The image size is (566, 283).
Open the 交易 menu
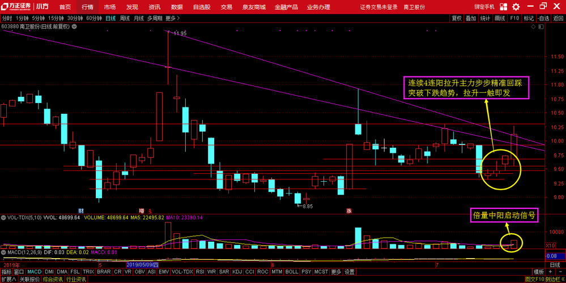(227, 7)
